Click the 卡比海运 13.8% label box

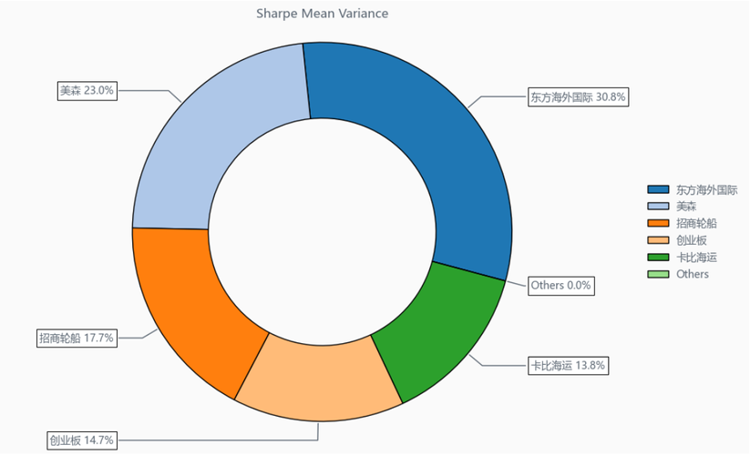pyautogui.click(x=569, y=366)
